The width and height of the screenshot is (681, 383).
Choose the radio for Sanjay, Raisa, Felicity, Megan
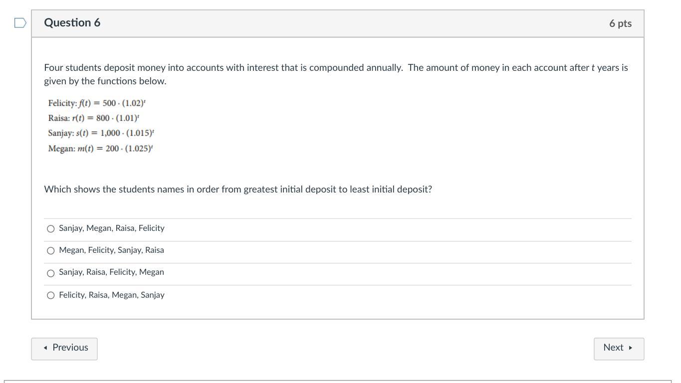click(50, 273)
